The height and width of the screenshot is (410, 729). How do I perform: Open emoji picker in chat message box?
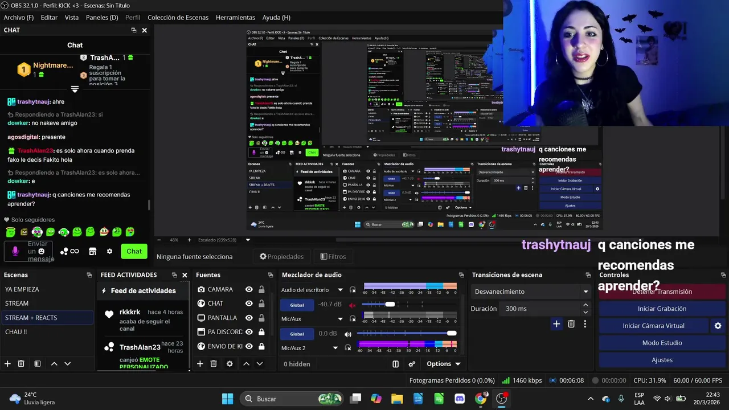click(41, 251)
